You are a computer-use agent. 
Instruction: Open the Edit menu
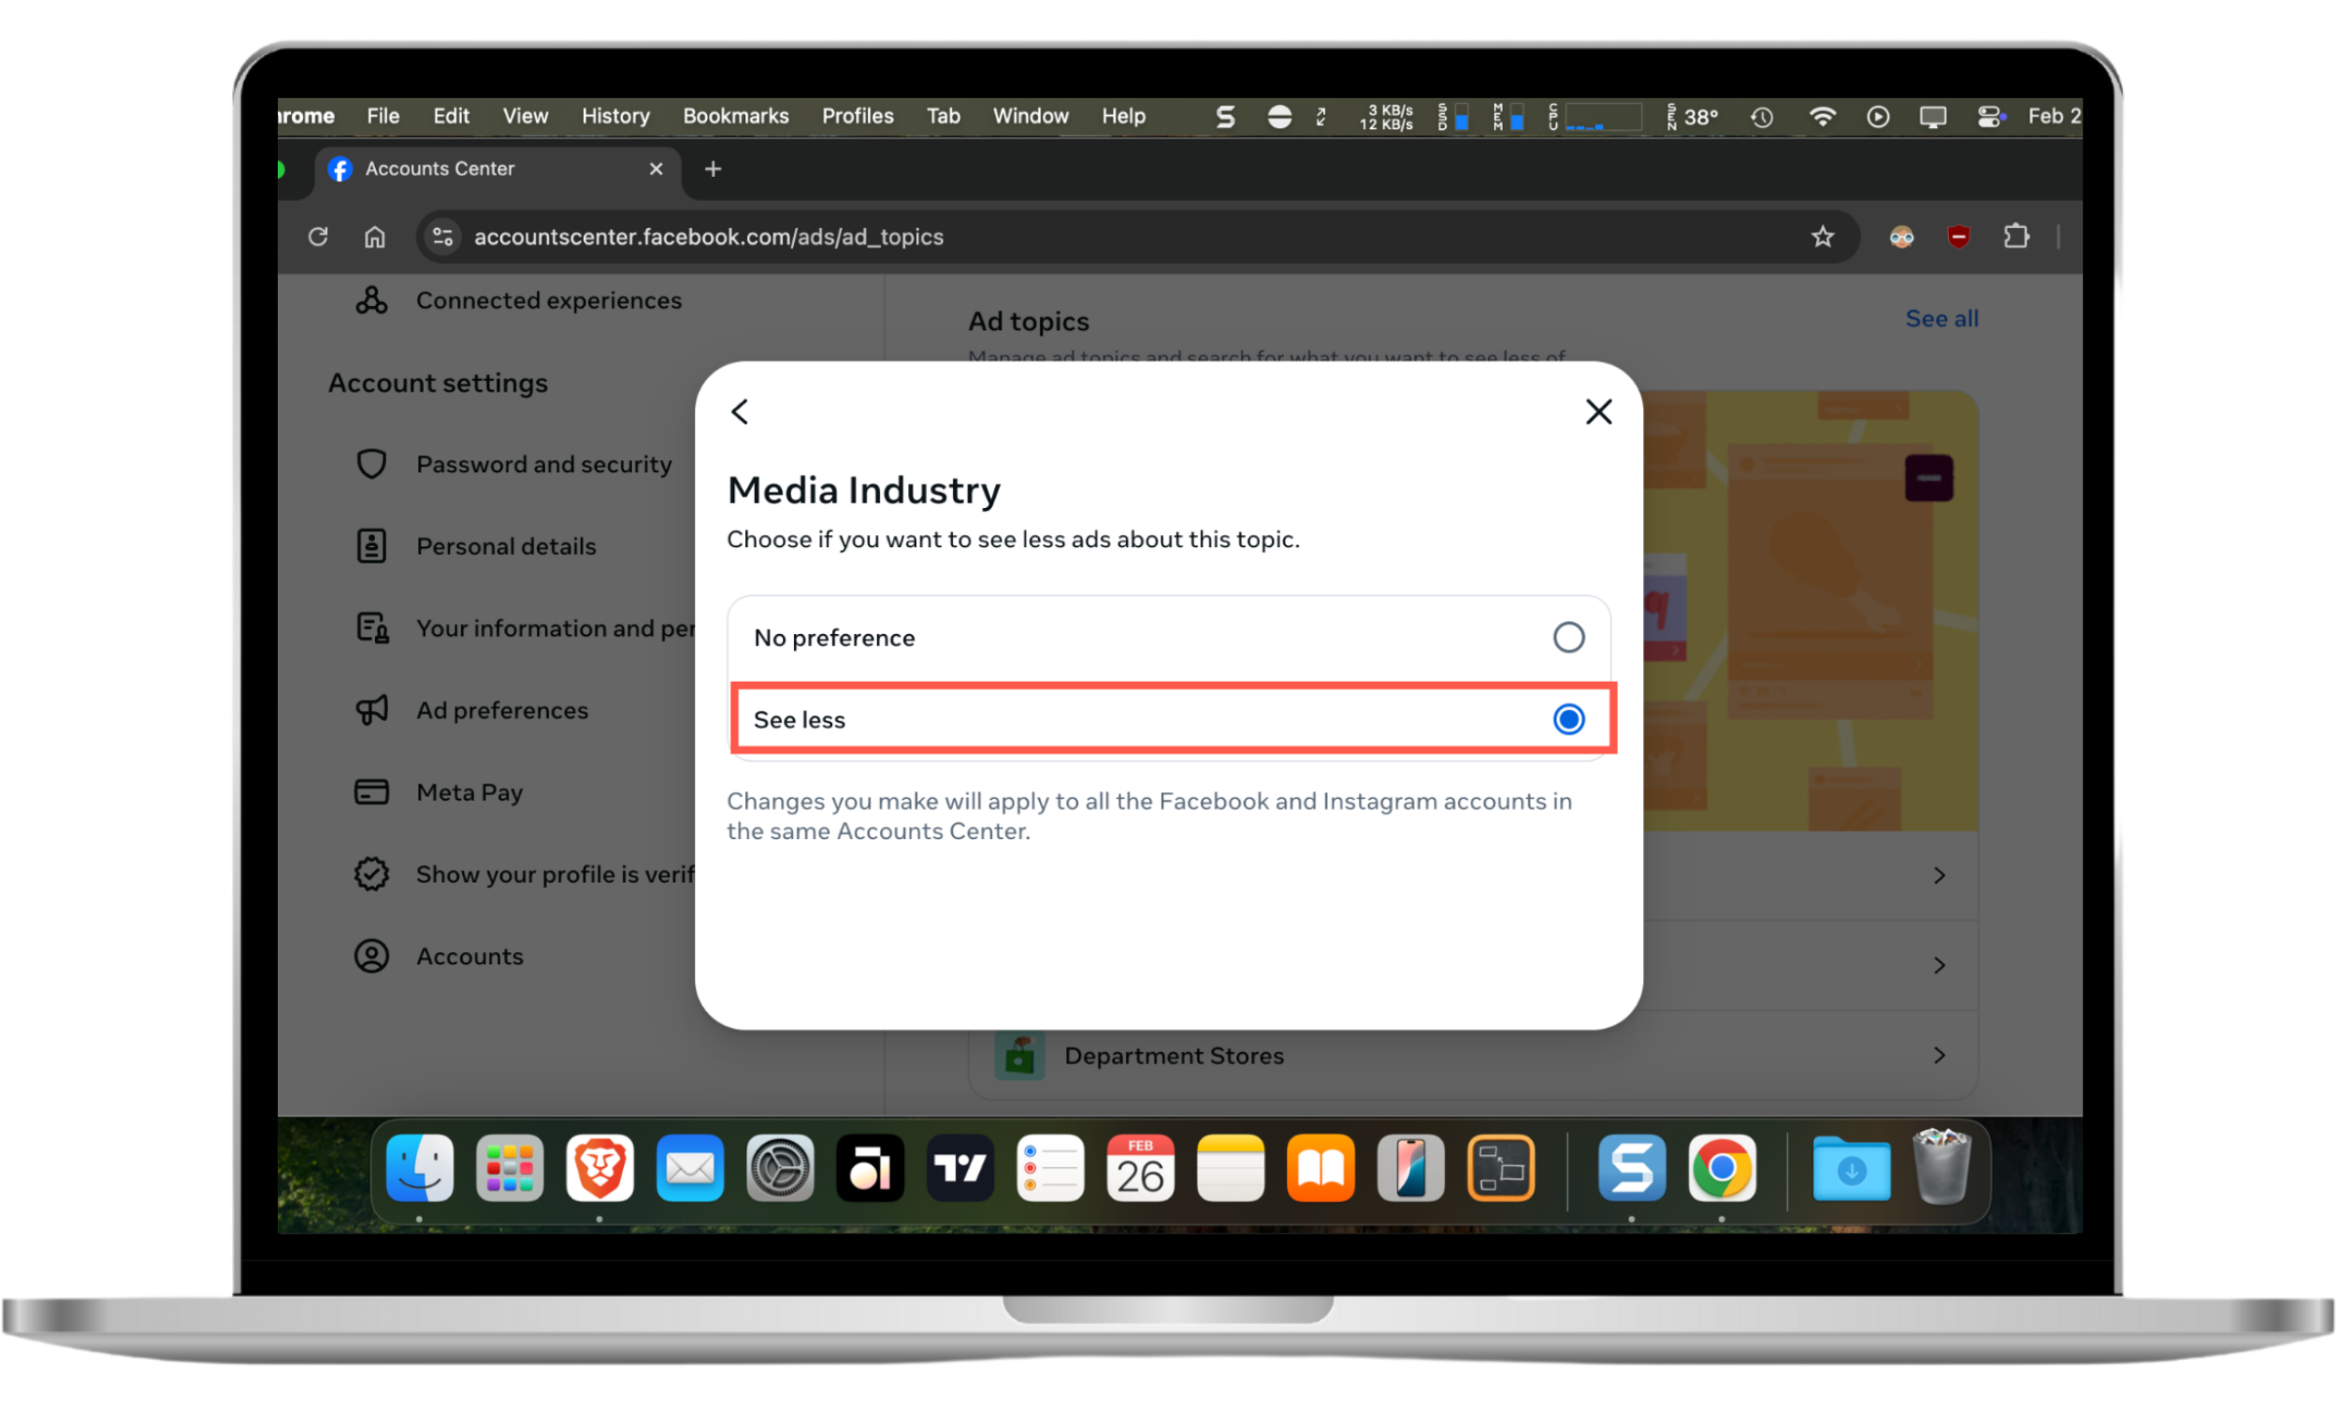click(x=451, y=116)
